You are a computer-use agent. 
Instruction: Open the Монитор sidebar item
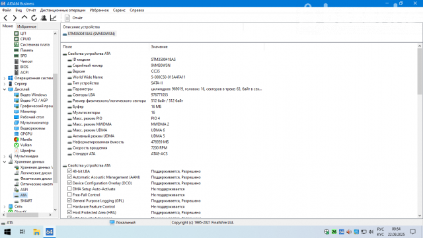pos(28,112)
